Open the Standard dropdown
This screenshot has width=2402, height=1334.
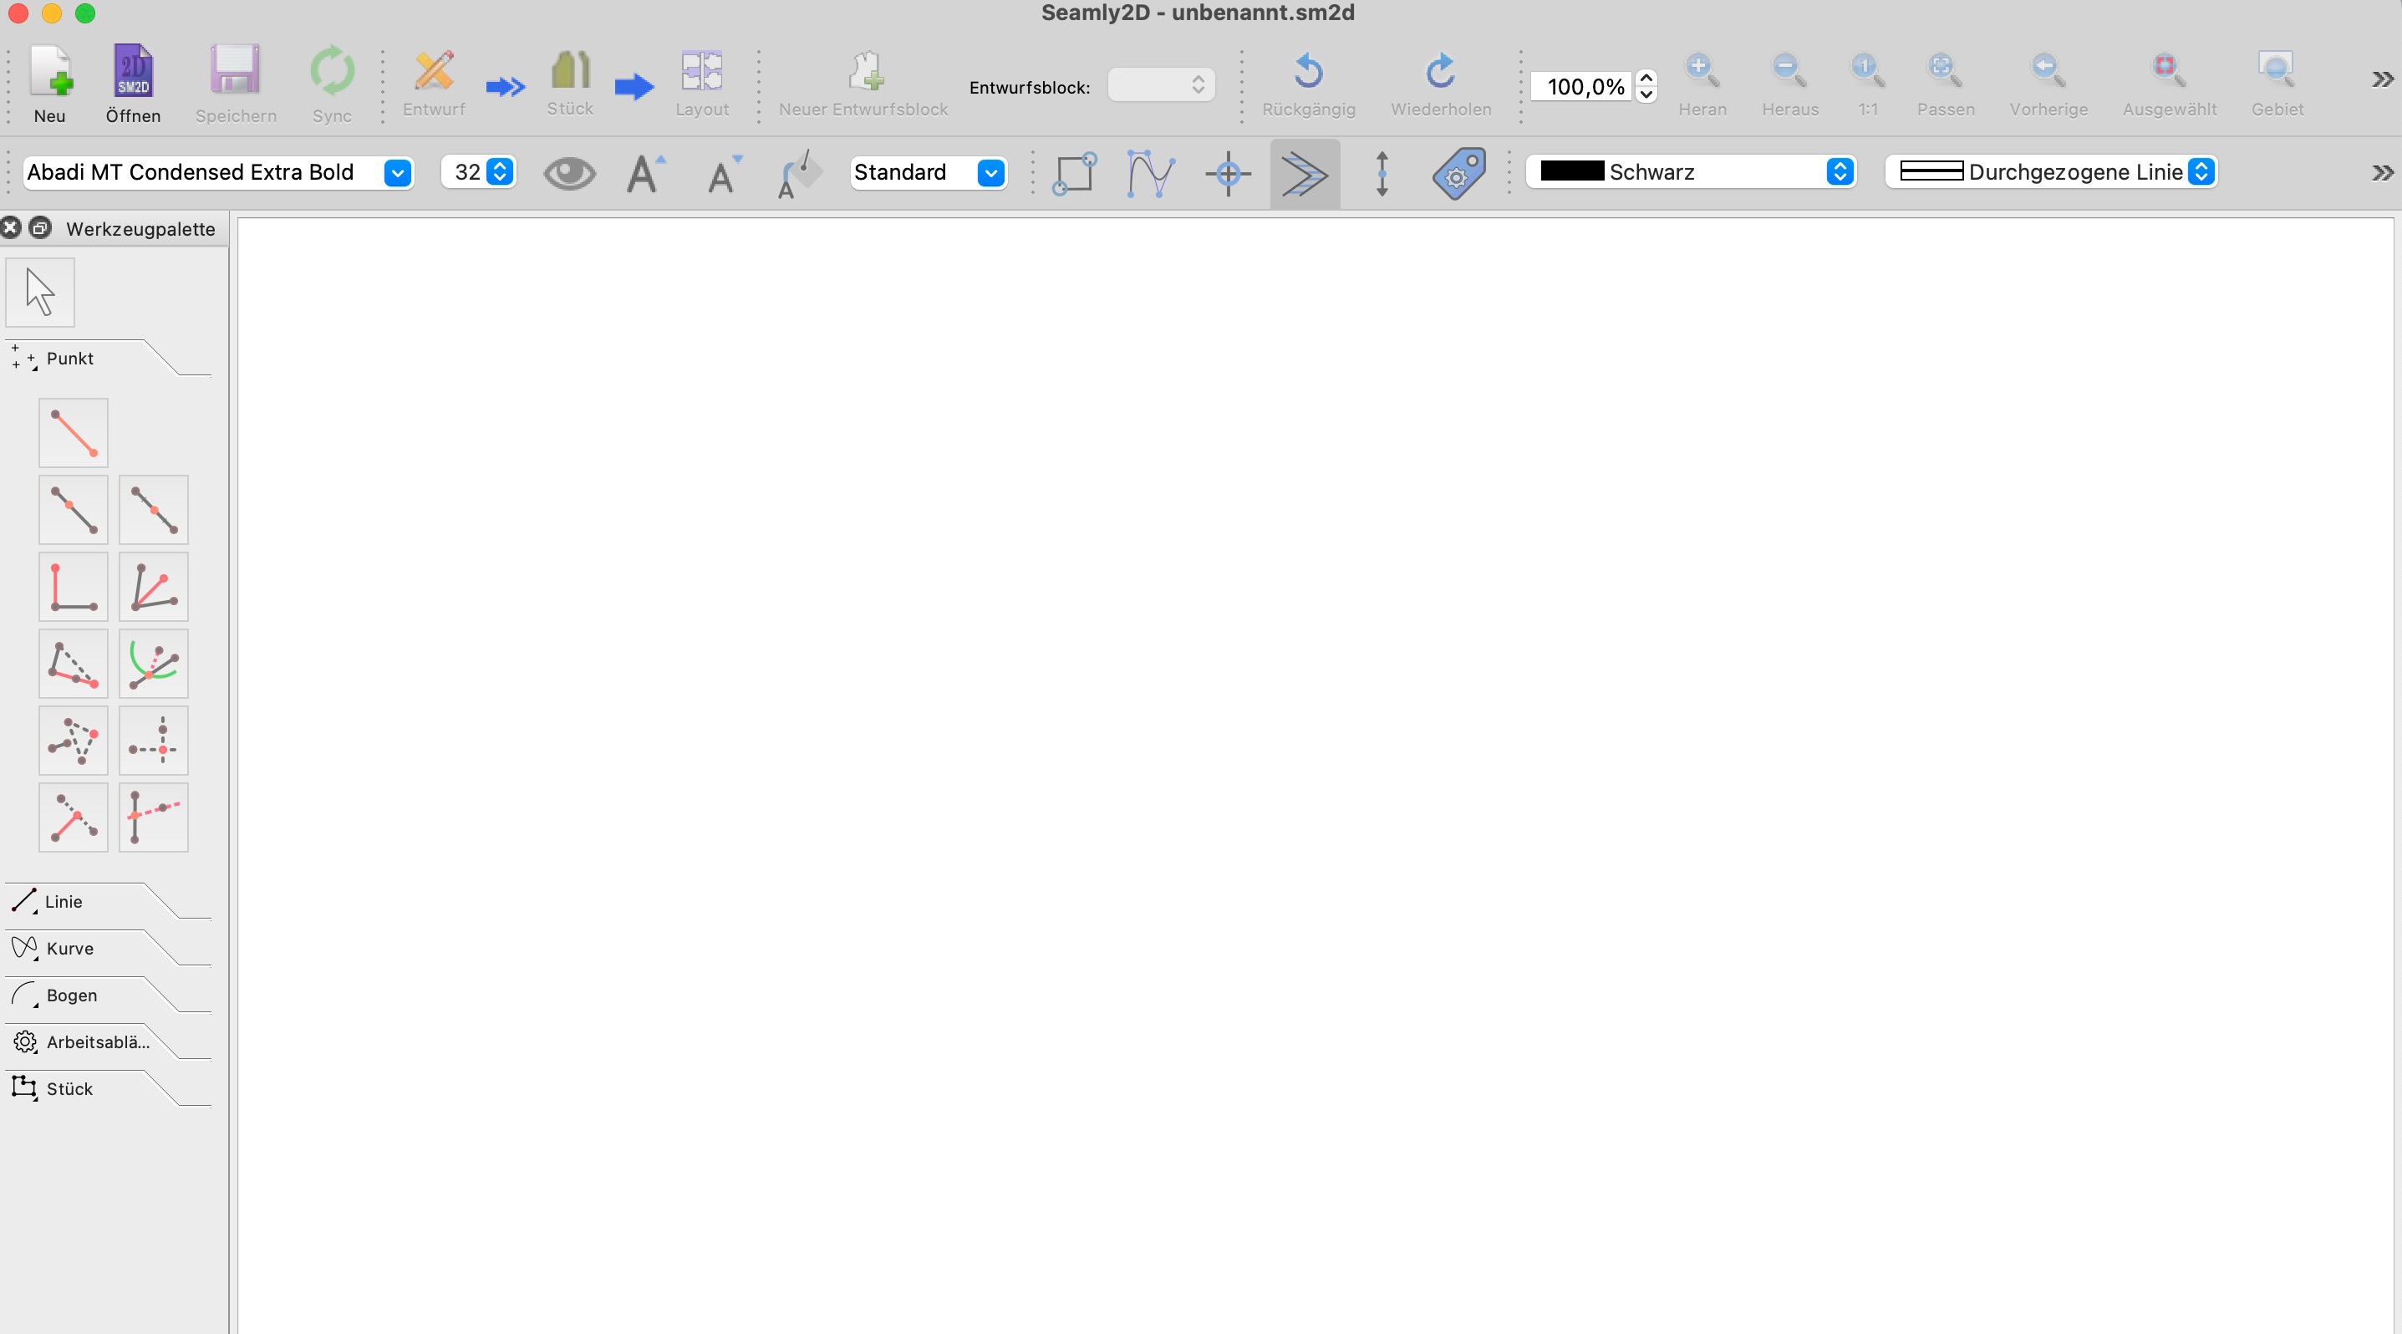point(990,173)
